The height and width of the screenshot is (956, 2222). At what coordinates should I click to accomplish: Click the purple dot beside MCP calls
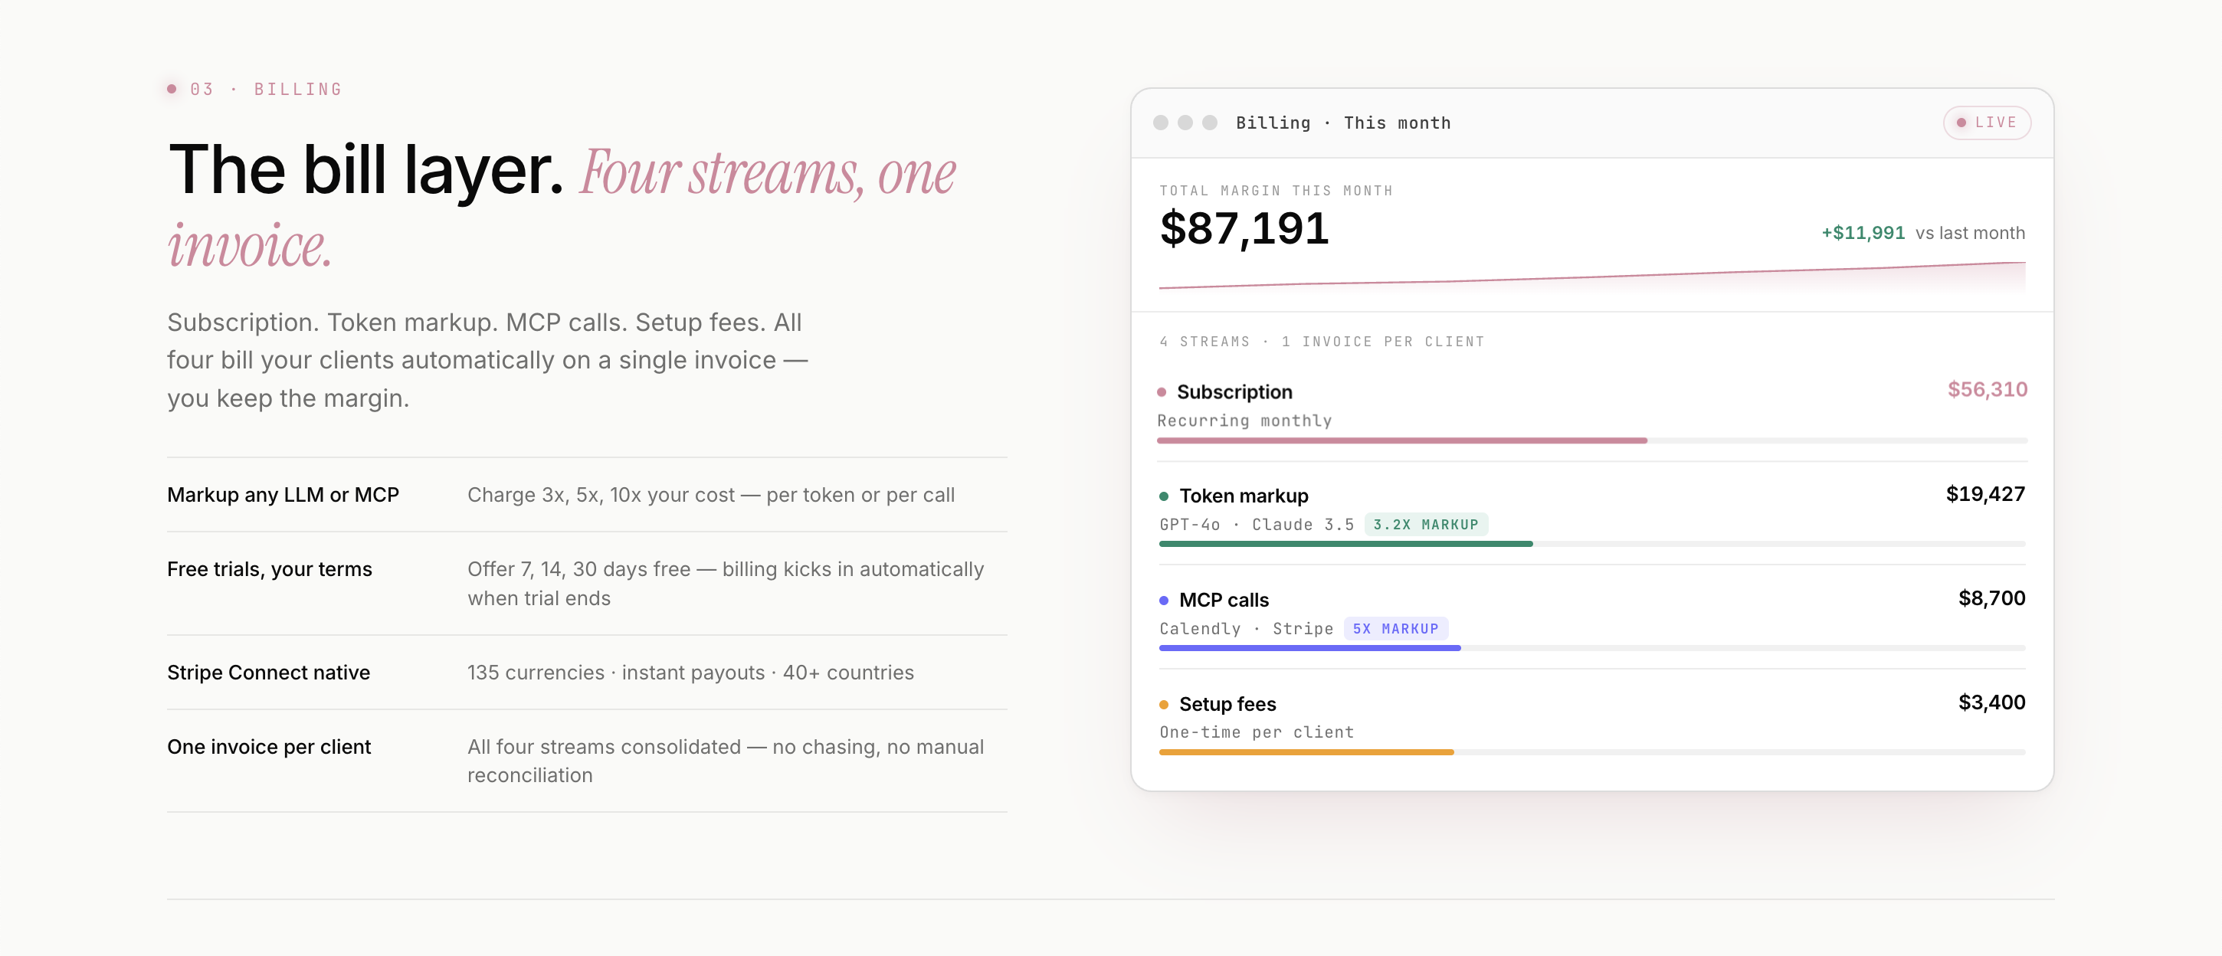[x=1164, y=601]
